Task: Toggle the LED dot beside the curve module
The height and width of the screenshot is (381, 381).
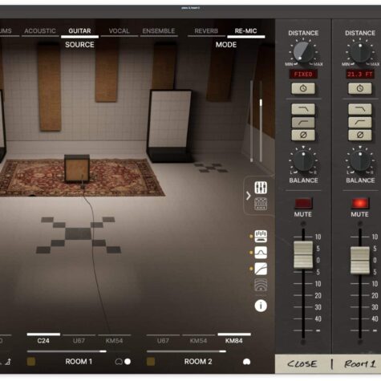Action: click(251, 269)
